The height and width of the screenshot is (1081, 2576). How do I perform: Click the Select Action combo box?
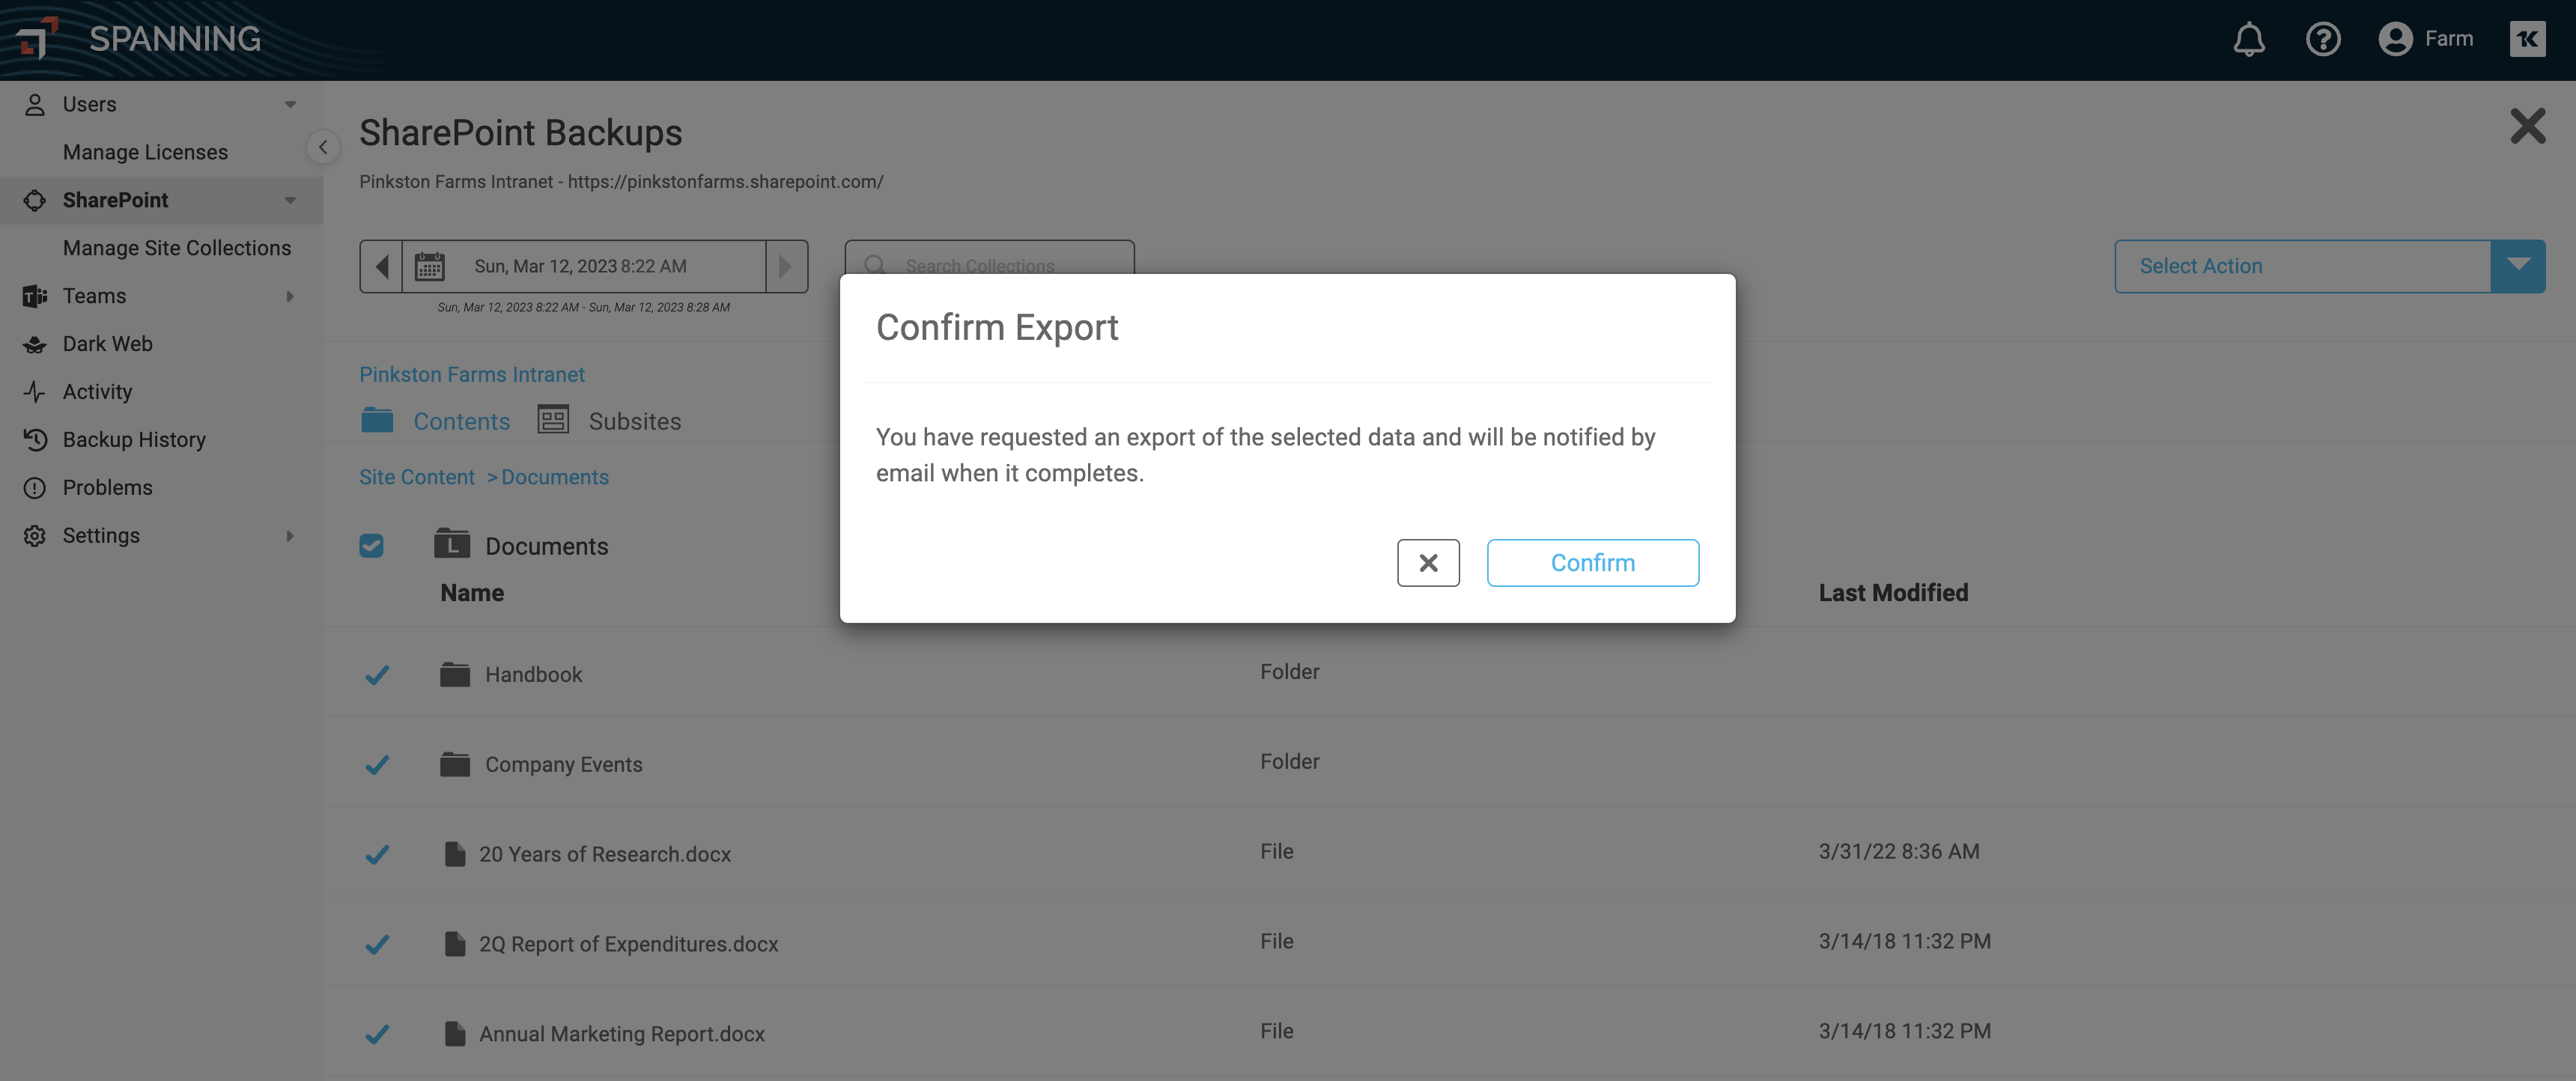pos(2330,266)
